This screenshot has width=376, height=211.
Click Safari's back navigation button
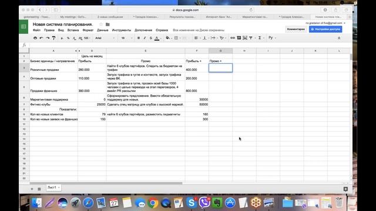click(40, 10)
